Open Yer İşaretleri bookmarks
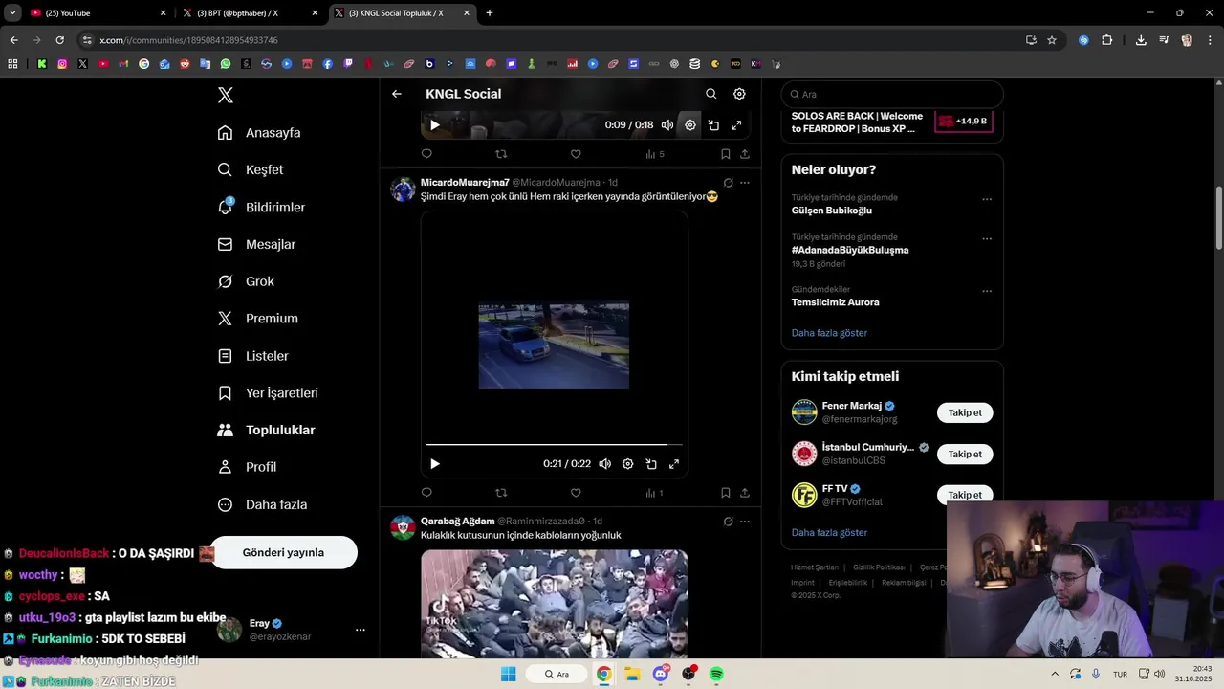The width and height of the screenshot is (1224, 689). point(268,393)
